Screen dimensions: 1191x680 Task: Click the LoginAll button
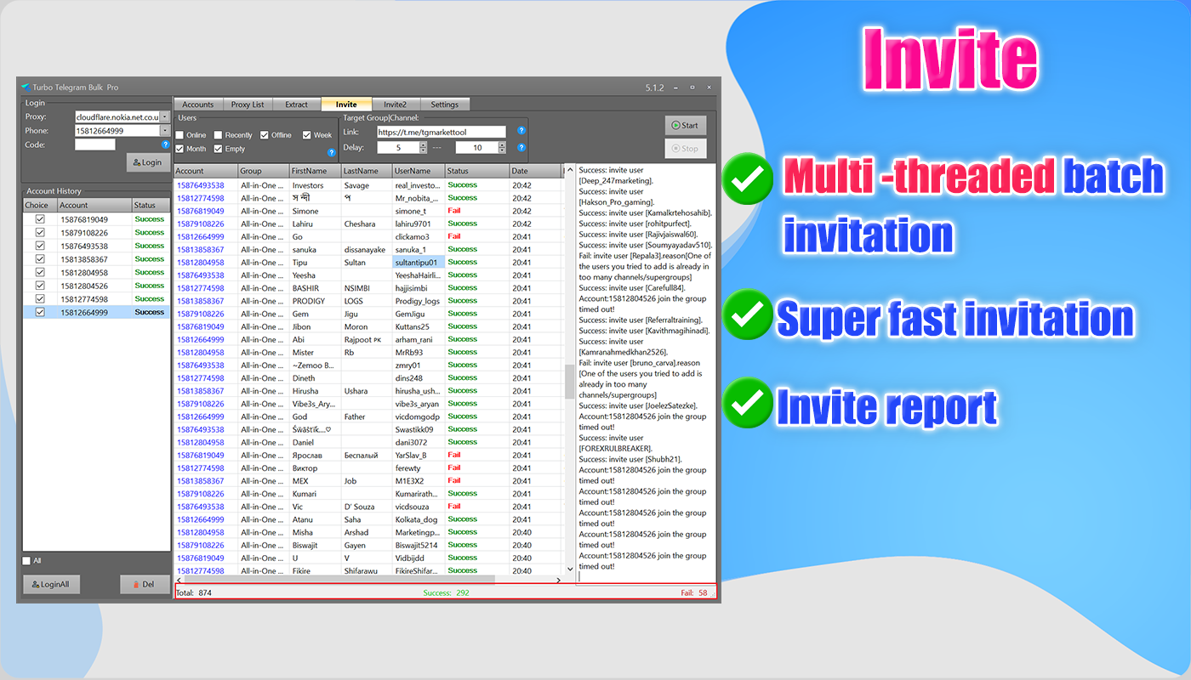(50, 585)
